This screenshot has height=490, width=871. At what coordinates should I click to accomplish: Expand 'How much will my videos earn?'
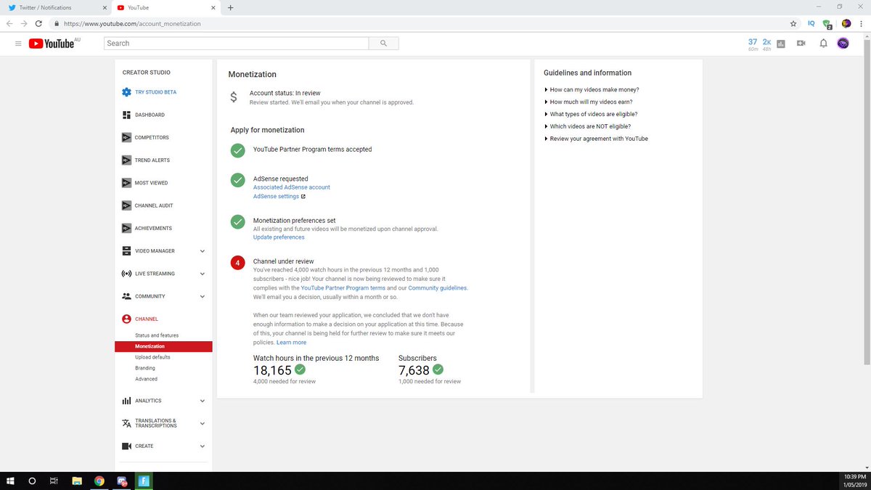point(591,102)
